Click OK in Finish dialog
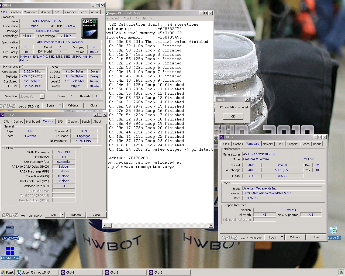 click(233, 116)
